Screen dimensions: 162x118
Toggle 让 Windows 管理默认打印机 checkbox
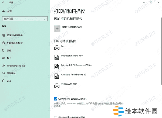(56, 99)
